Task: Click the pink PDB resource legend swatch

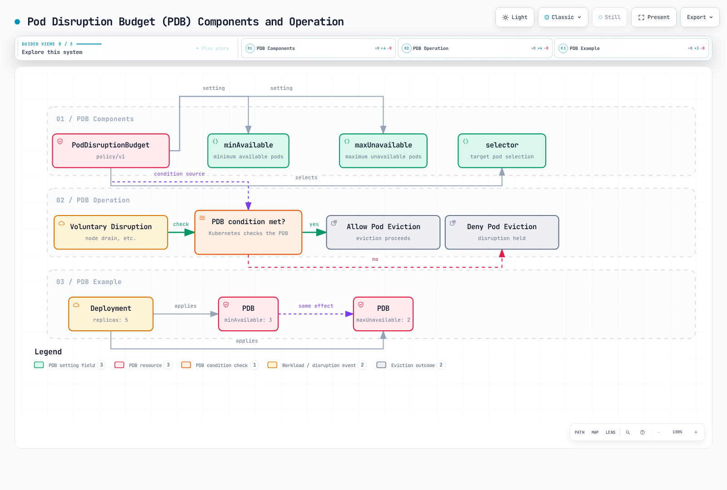Action: (x=120, y=365)
